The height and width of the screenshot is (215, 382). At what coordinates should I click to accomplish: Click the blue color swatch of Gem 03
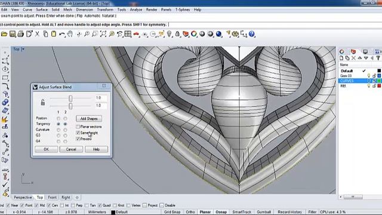click(x=379, y=76)
